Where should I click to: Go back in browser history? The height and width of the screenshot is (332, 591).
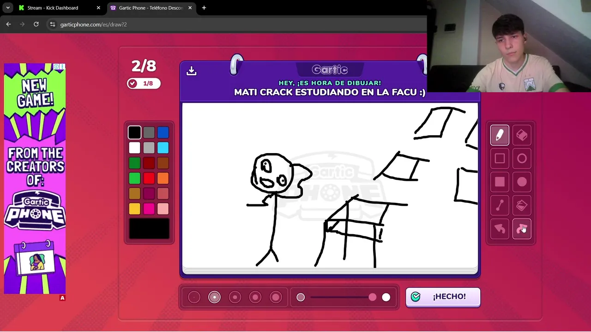click(8, 24)
